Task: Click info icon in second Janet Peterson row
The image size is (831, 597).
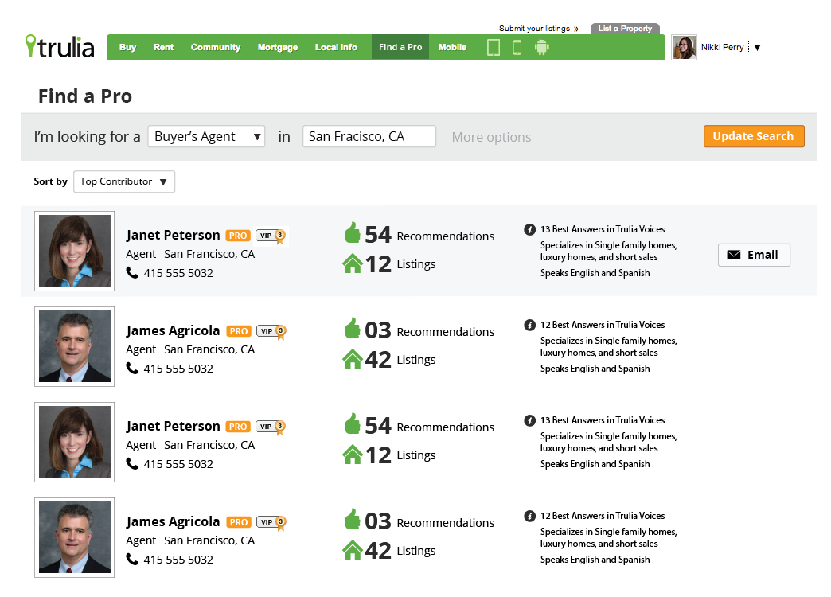Action: [x=529, y=420]
